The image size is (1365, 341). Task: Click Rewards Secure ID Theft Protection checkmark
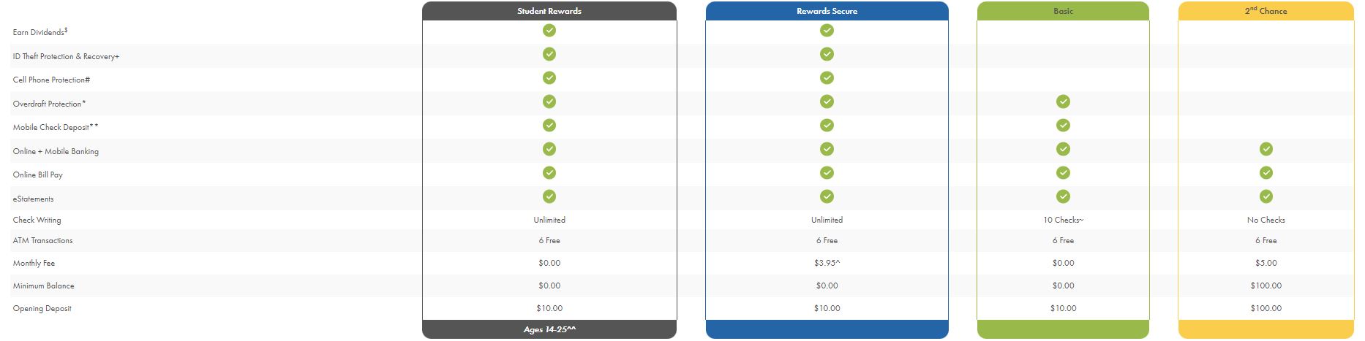click(827, 54)
